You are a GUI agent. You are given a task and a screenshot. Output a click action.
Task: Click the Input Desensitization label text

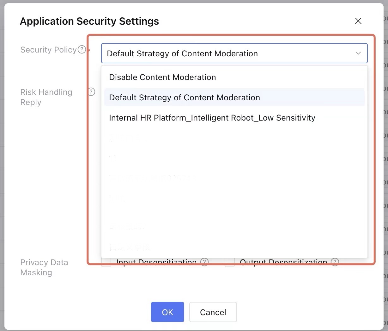[156, 262]
